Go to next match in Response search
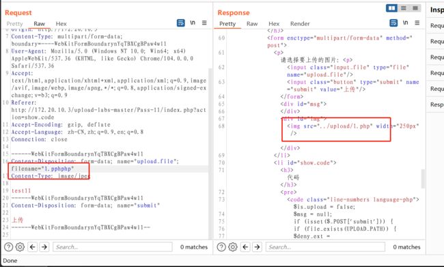 click(x=257, y=247)
